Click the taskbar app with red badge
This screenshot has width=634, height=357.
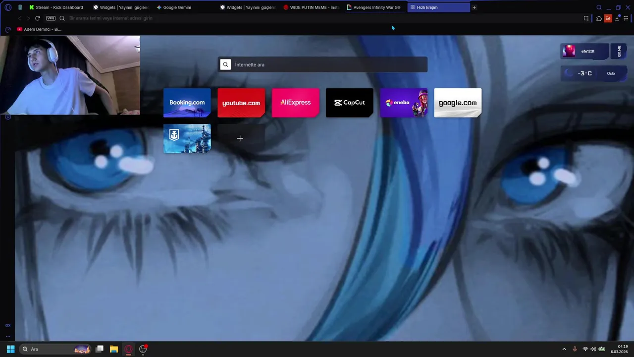pyautogui.click(x=143, y=349)
